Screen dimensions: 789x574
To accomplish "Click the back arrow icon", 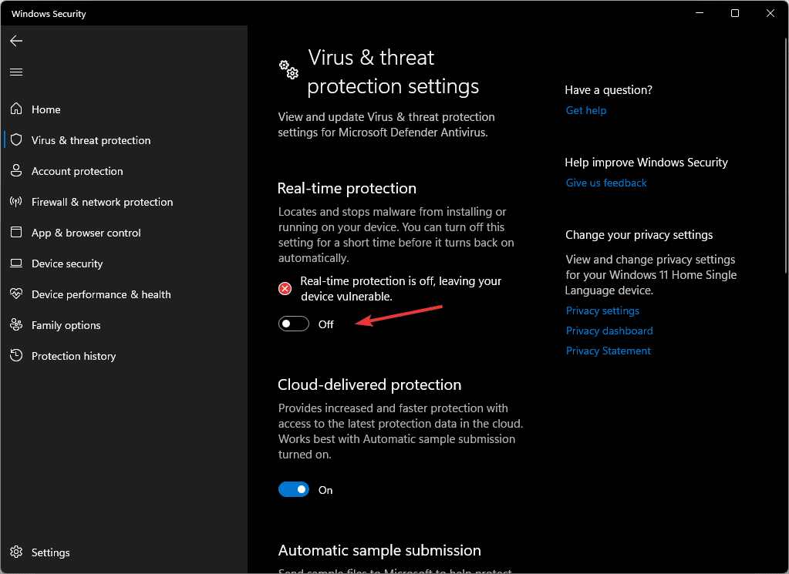I will (x=16, y=41).
